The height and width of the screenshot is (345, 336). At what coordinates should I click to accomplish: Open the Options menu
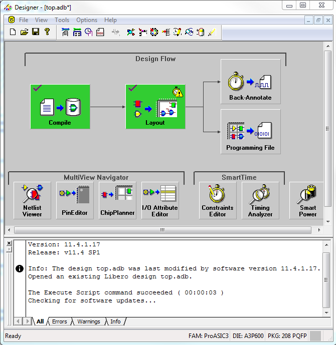tap(87, 20)
